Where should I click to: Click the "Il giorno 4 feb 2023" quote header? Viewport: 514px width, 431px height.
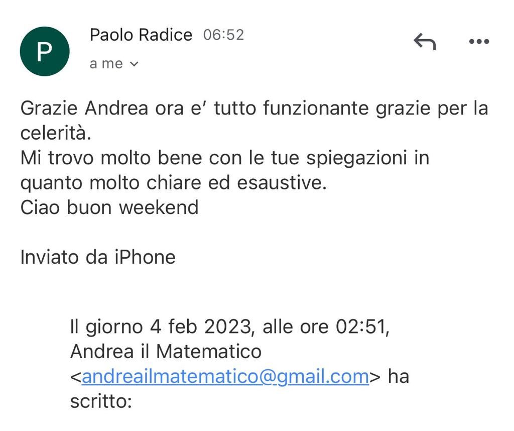tap(161, 327)
